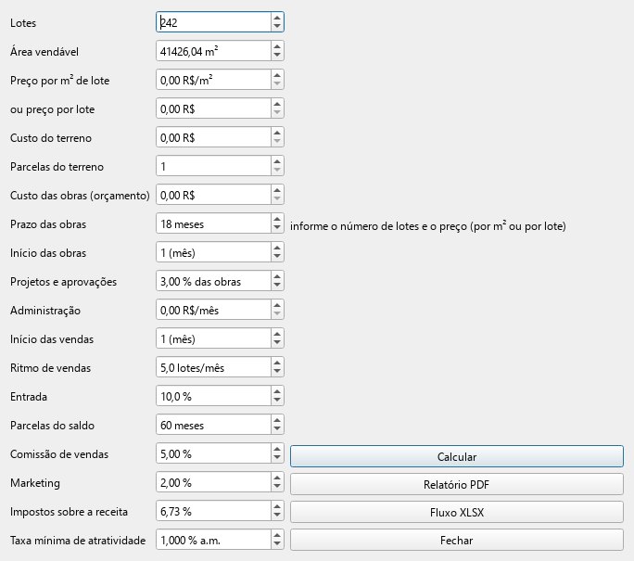
Task: Increase Início das obras month
Action: (277, 248)
